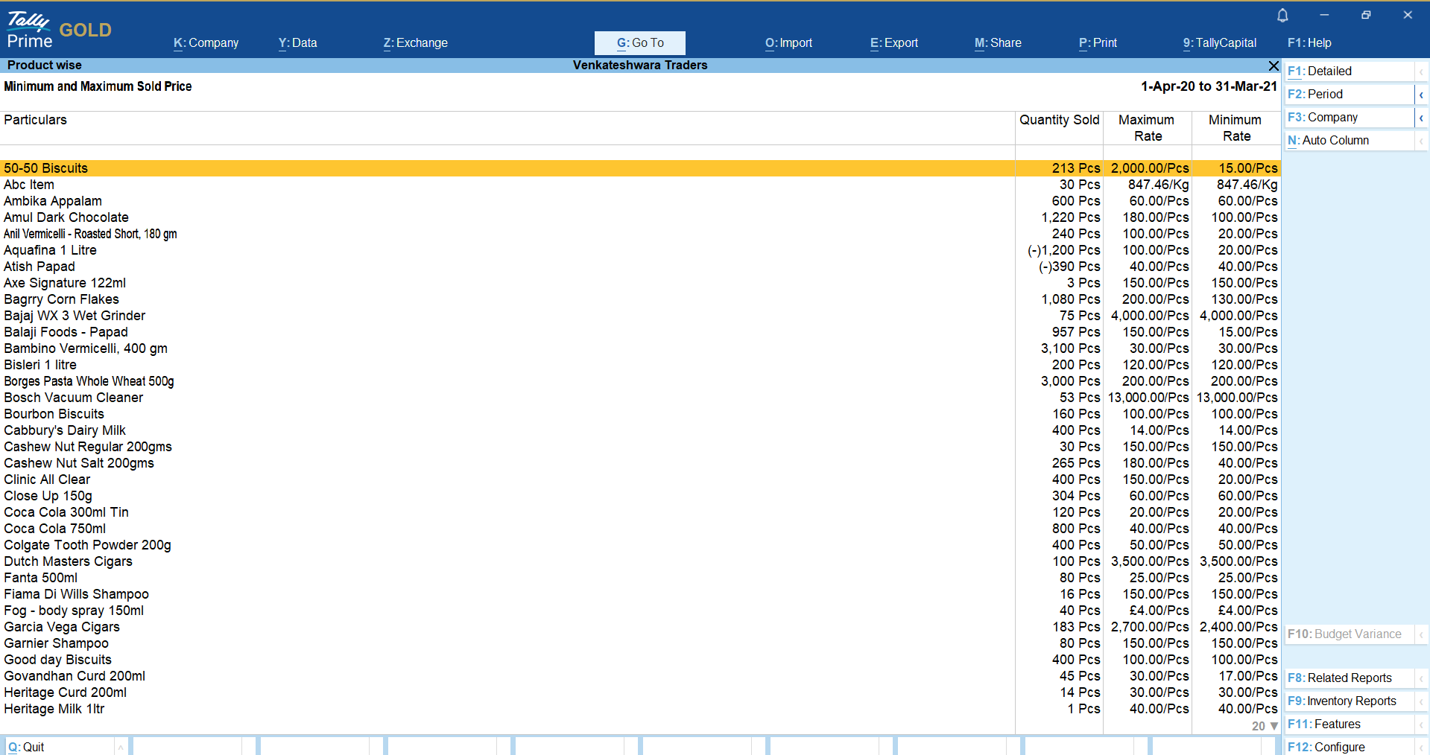Select the Amul Dark Chocolate row
Screen dimensions: 1430x755
pos(66,217)
